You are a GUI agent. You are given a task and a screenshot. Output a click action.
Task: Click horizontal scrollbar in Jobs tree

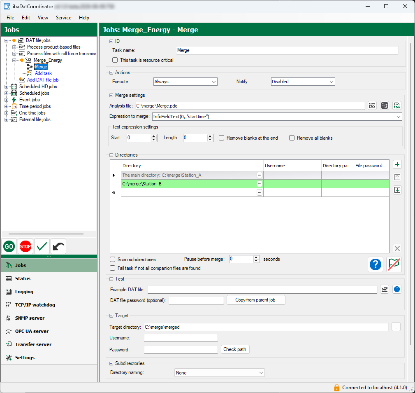coord(46,234)
